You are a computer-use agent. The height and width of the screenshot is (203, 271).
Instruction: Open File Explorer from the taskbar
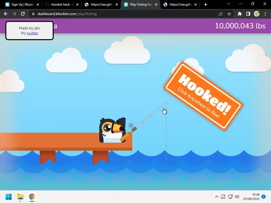20,197
